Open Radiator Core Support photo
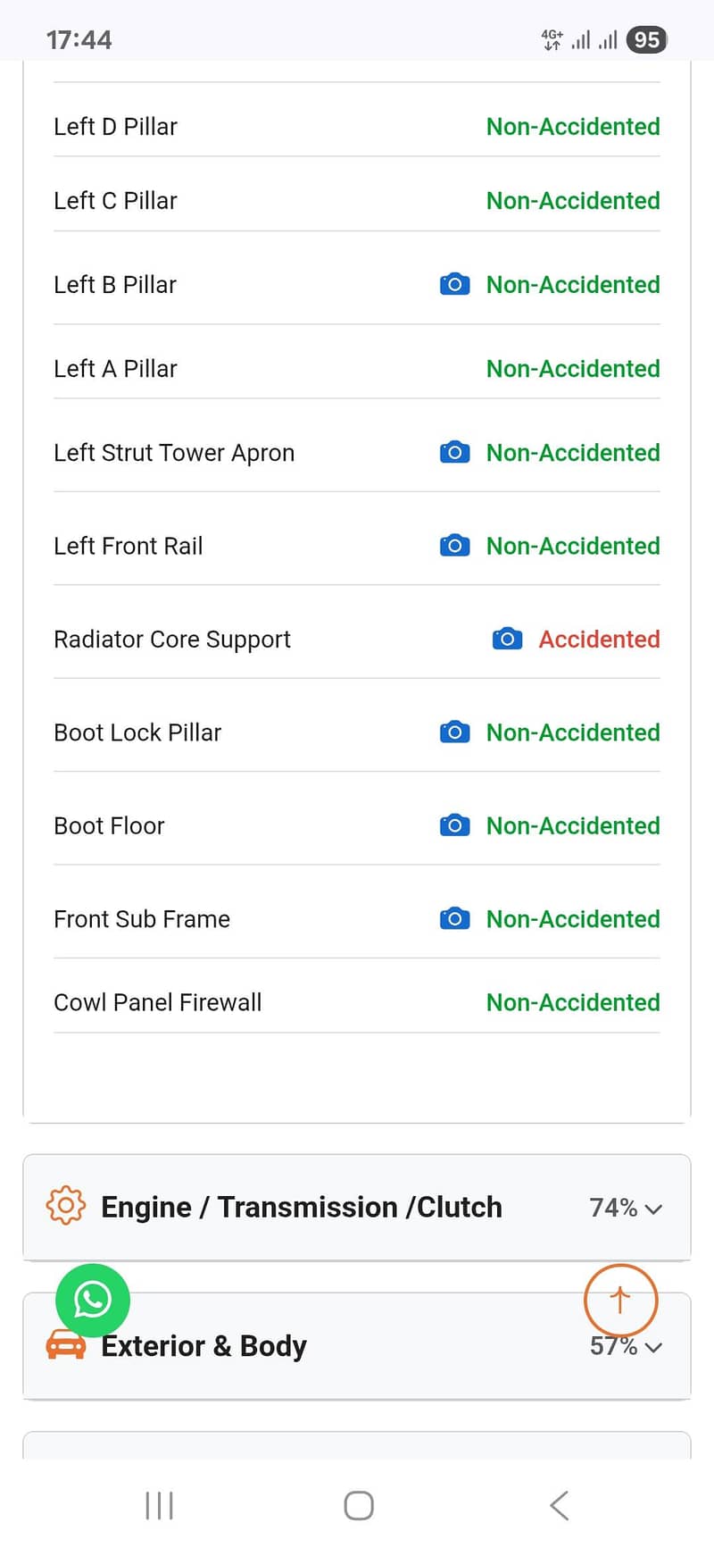Viewport: 714px width, 1548px height. tap(507, 640)
